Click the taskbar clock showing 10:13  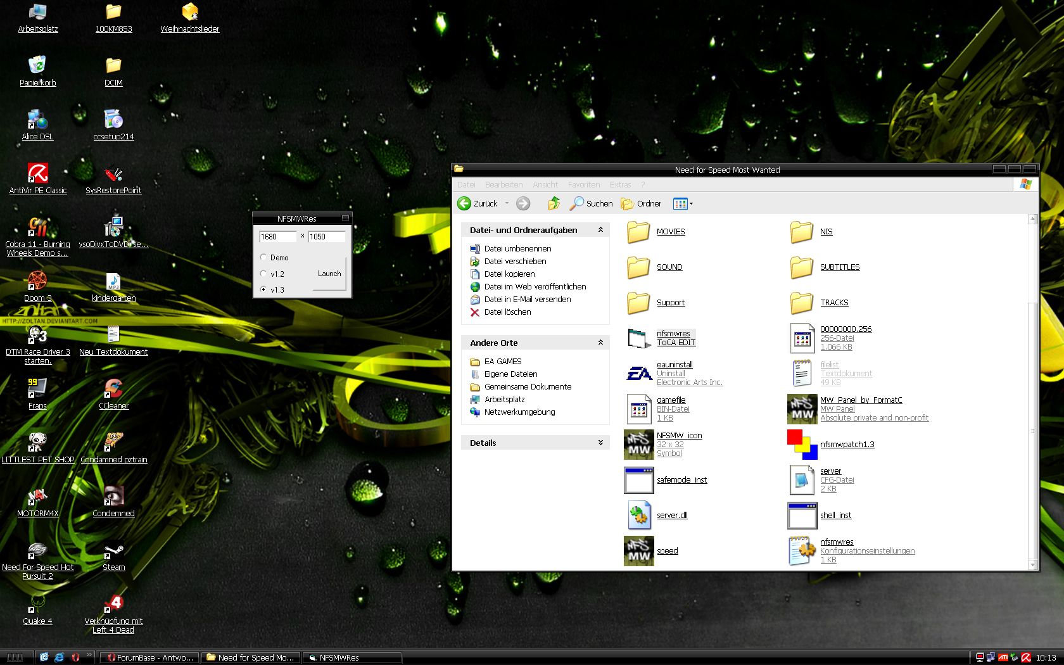(1046, 657)
